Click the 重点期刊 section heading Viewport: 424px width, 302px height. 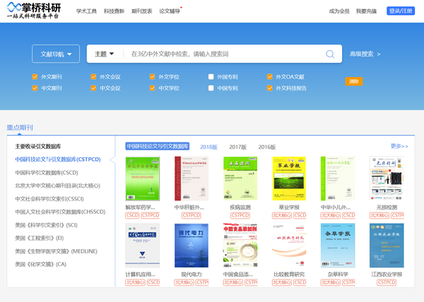click(x=20, y=128)
